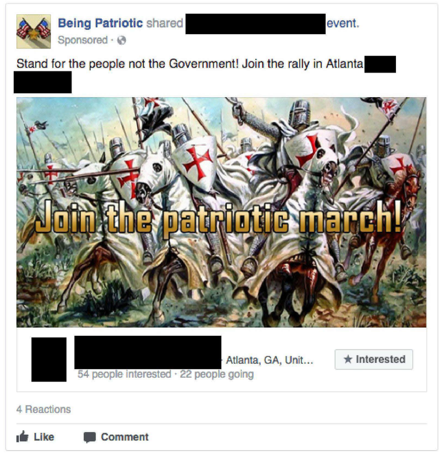
Task: Click the Comment speech bubble icon
Action: click(x=90, y=437)
